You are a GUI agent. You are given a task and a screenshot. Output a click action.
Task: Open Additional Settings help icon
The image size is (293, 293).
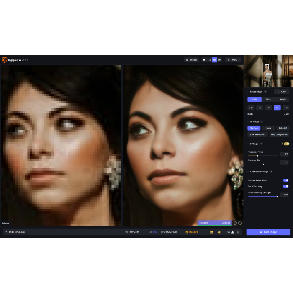[x=271, y=172]
